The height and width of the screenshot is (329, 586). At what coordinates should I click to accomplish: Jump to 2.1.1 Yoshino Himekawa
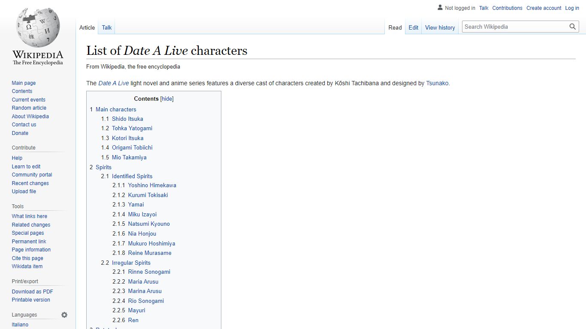click(144, 185)
